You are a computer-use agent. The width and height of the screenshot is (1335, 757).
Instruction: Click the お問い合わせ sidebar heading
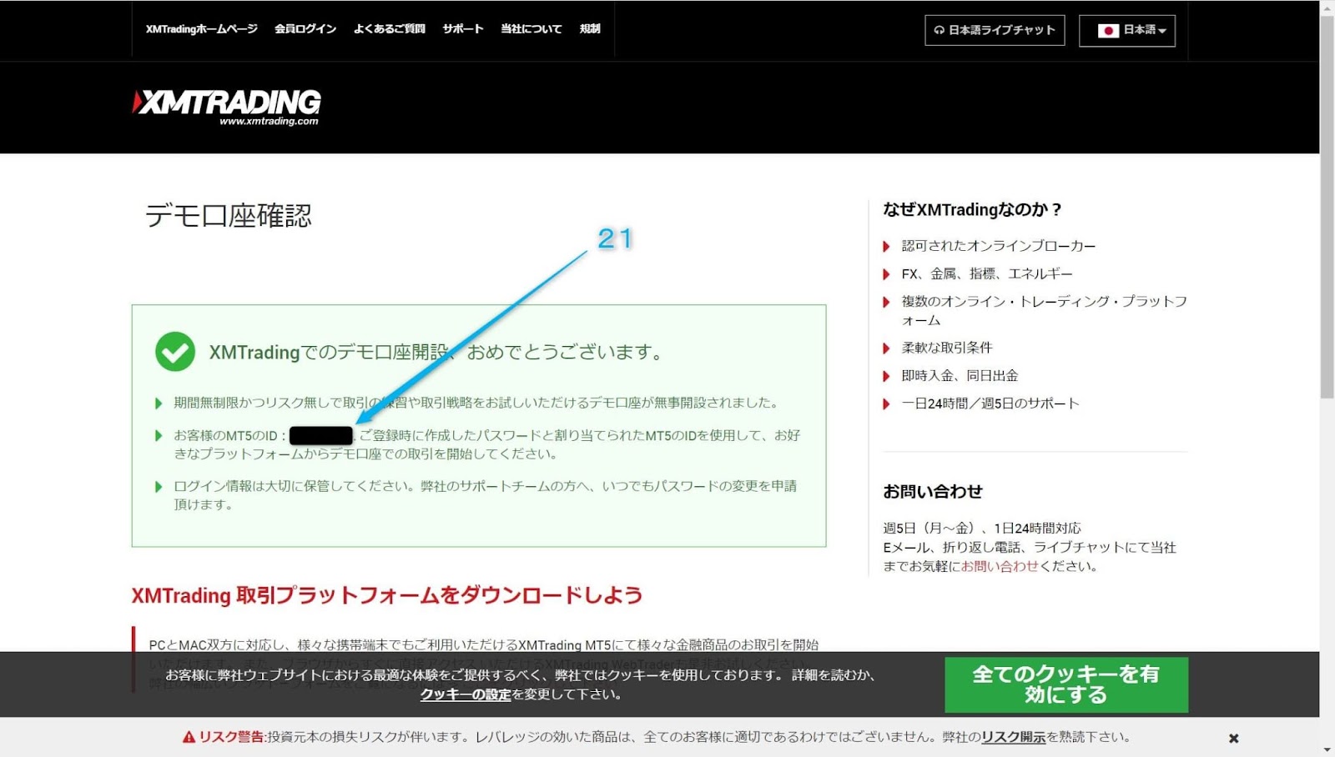coord(933,492)
